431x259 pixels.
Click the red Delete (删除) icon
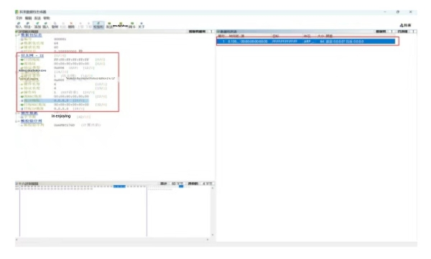71,25
